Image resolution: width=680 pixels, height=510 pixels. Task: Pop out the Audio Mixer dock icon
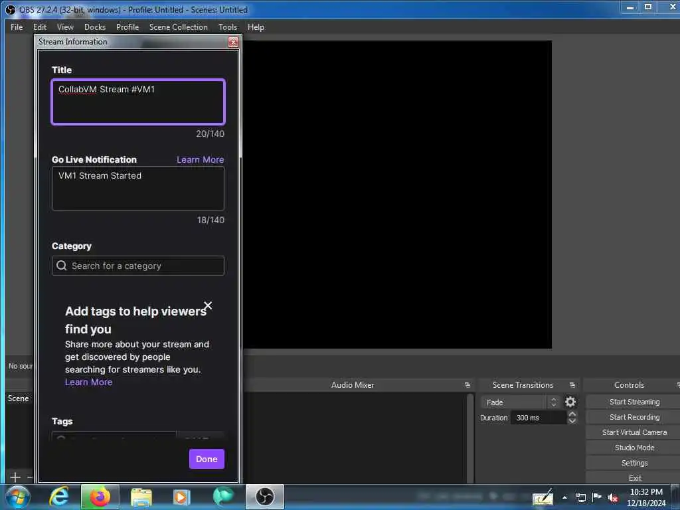(x=467, y=385)
